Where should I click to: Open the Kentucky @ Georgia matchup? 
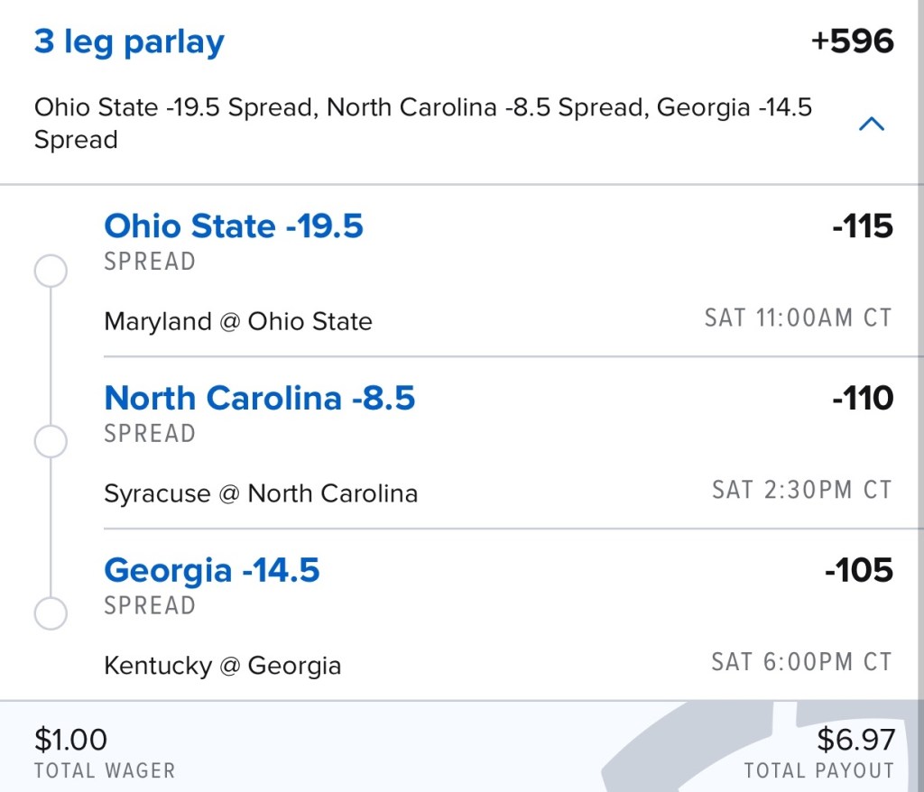[223, 666]
